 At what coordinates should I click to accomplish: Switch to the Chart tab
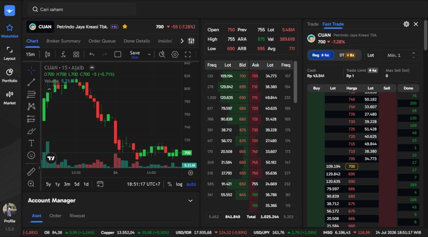click(32, 41)
